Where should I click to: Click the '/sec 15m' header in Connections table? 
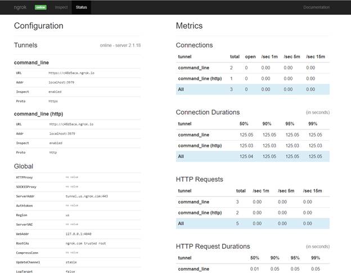pyautogui.click(x=316, y=57)
